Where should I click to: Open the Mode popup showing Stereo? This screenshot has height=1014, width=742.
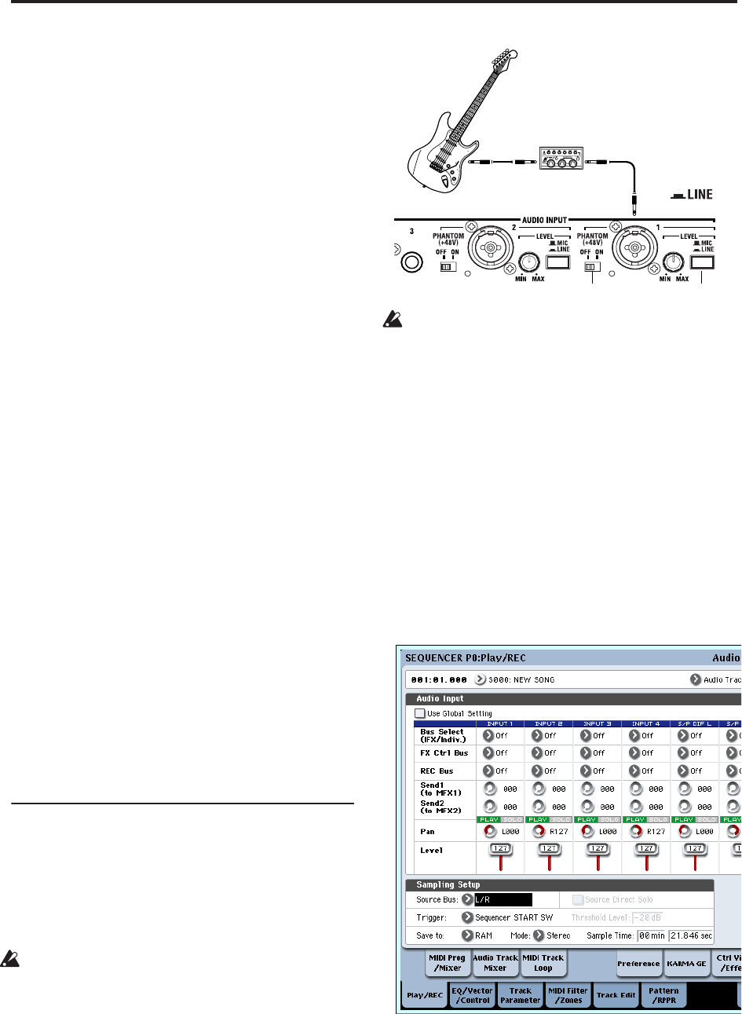click(539, 935)
